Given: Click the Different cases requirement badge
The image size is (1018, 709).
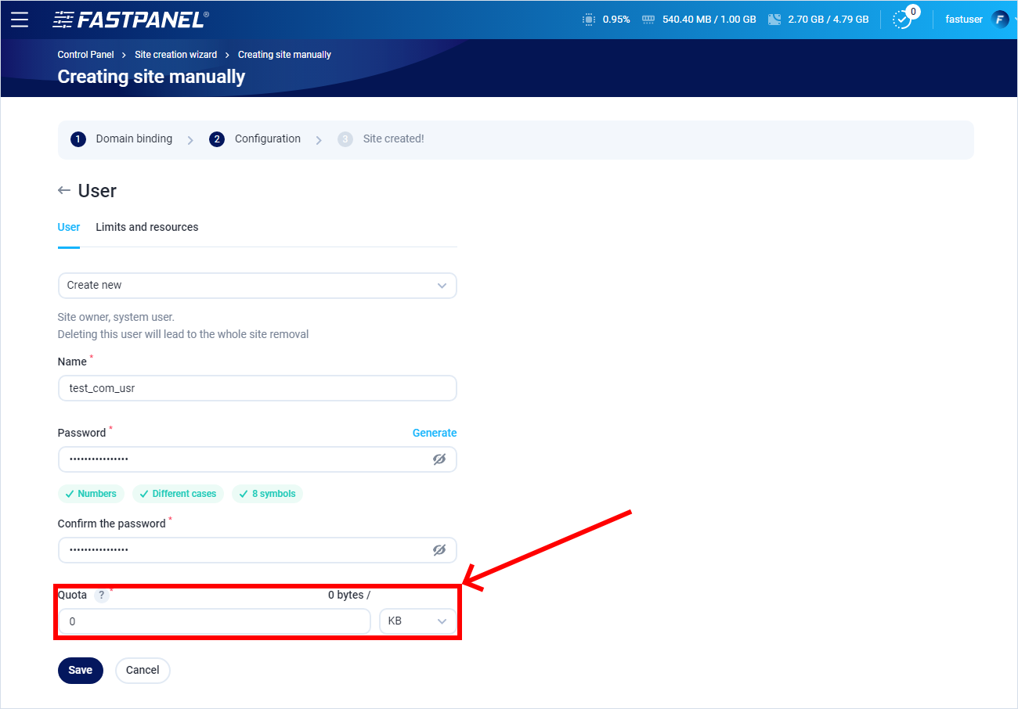Looking at the screenshot, I should click(x=178, y=494).
